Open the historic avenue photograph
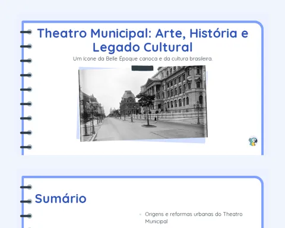 (143, 103)
